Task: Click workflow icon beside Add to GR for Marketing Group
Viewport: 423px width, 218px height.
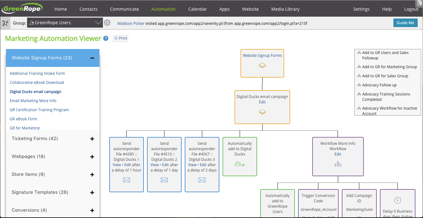Action: pyautogui.click(x=359, y=67)
